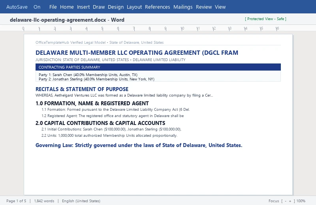
Task: Click the 1.0 FORMATION, NAME & REGISTERED AGENT heading
Action: pyautogui.click(x=92, y=103)
